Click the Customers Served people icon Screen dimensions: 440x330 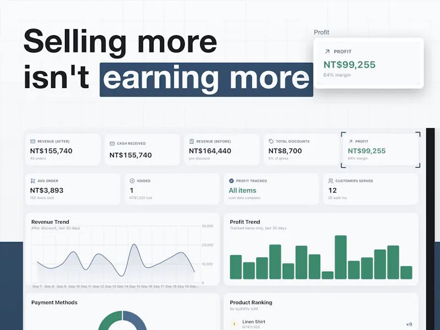tap(331, 181)
